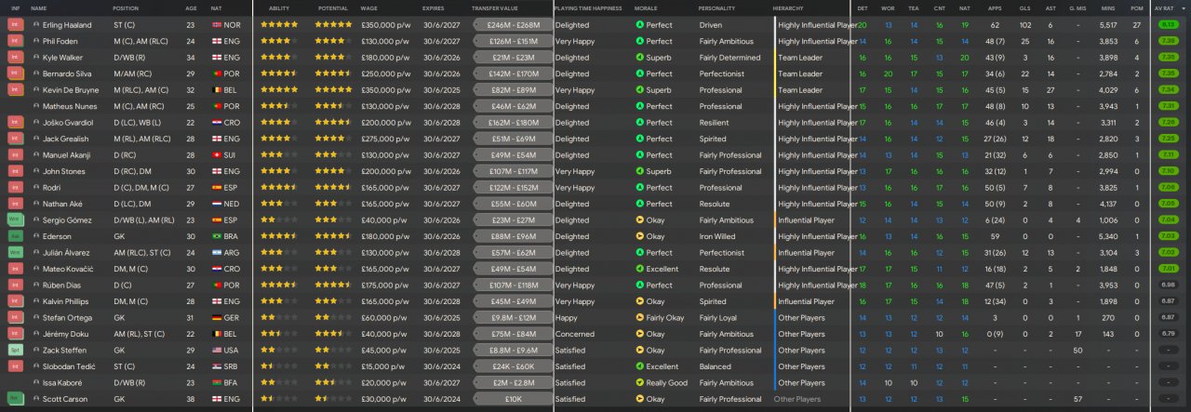
Task: Click Joško Gvardiol's potential star rating
Action: click(333, 123)
